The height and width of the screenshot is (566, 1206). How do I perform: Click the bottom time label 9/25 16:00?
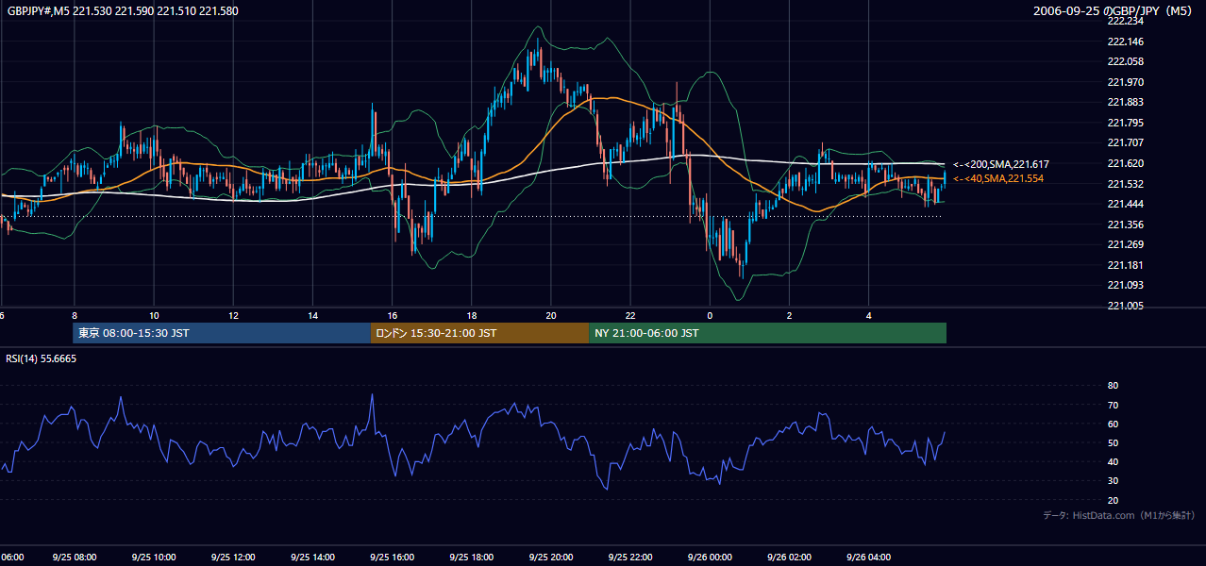tap(393, 558)
